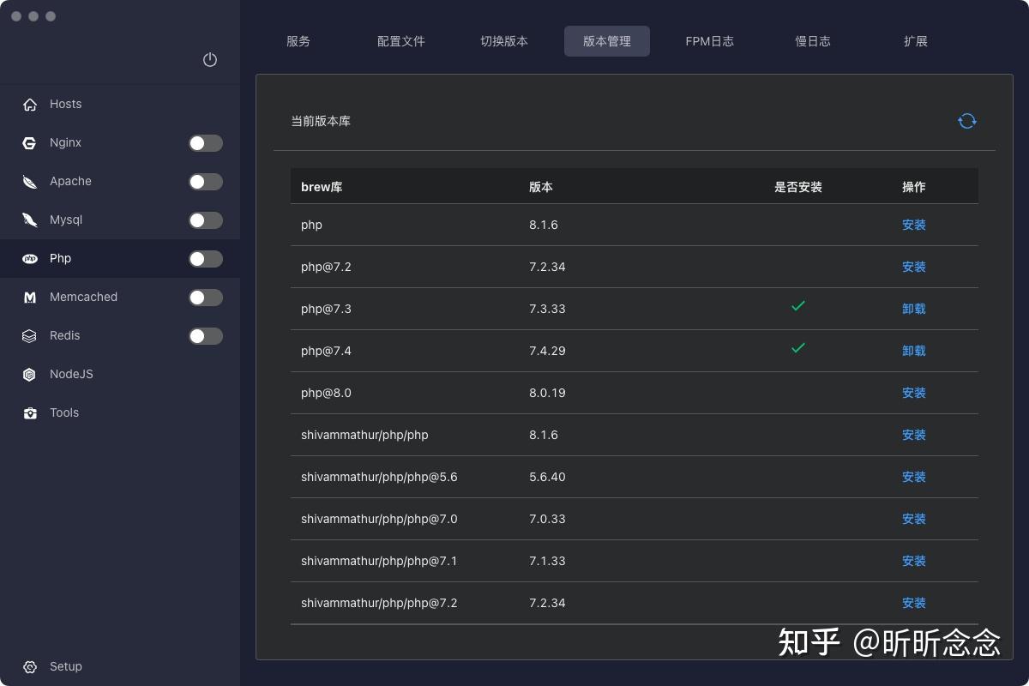
Task: Select the Nginx icon in the sidebar
Action: point(28,142)
